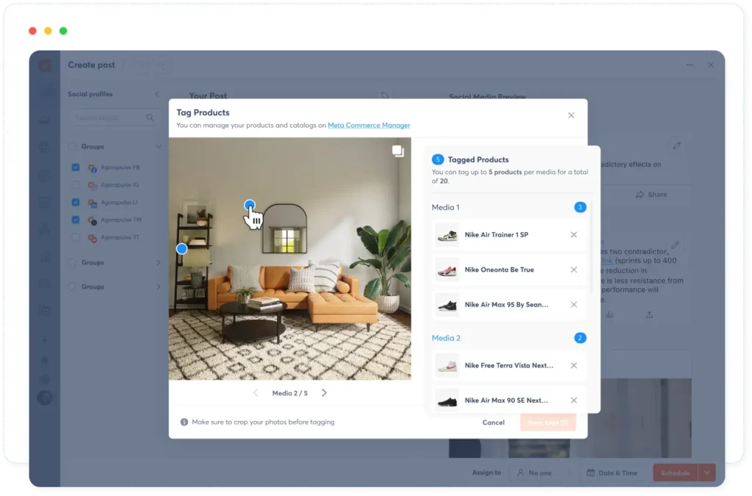Viewport: 752px width, 496px height.
Task: Click the Nike Air Trainer 1 SP thumbnail
Action: [447, 235]
